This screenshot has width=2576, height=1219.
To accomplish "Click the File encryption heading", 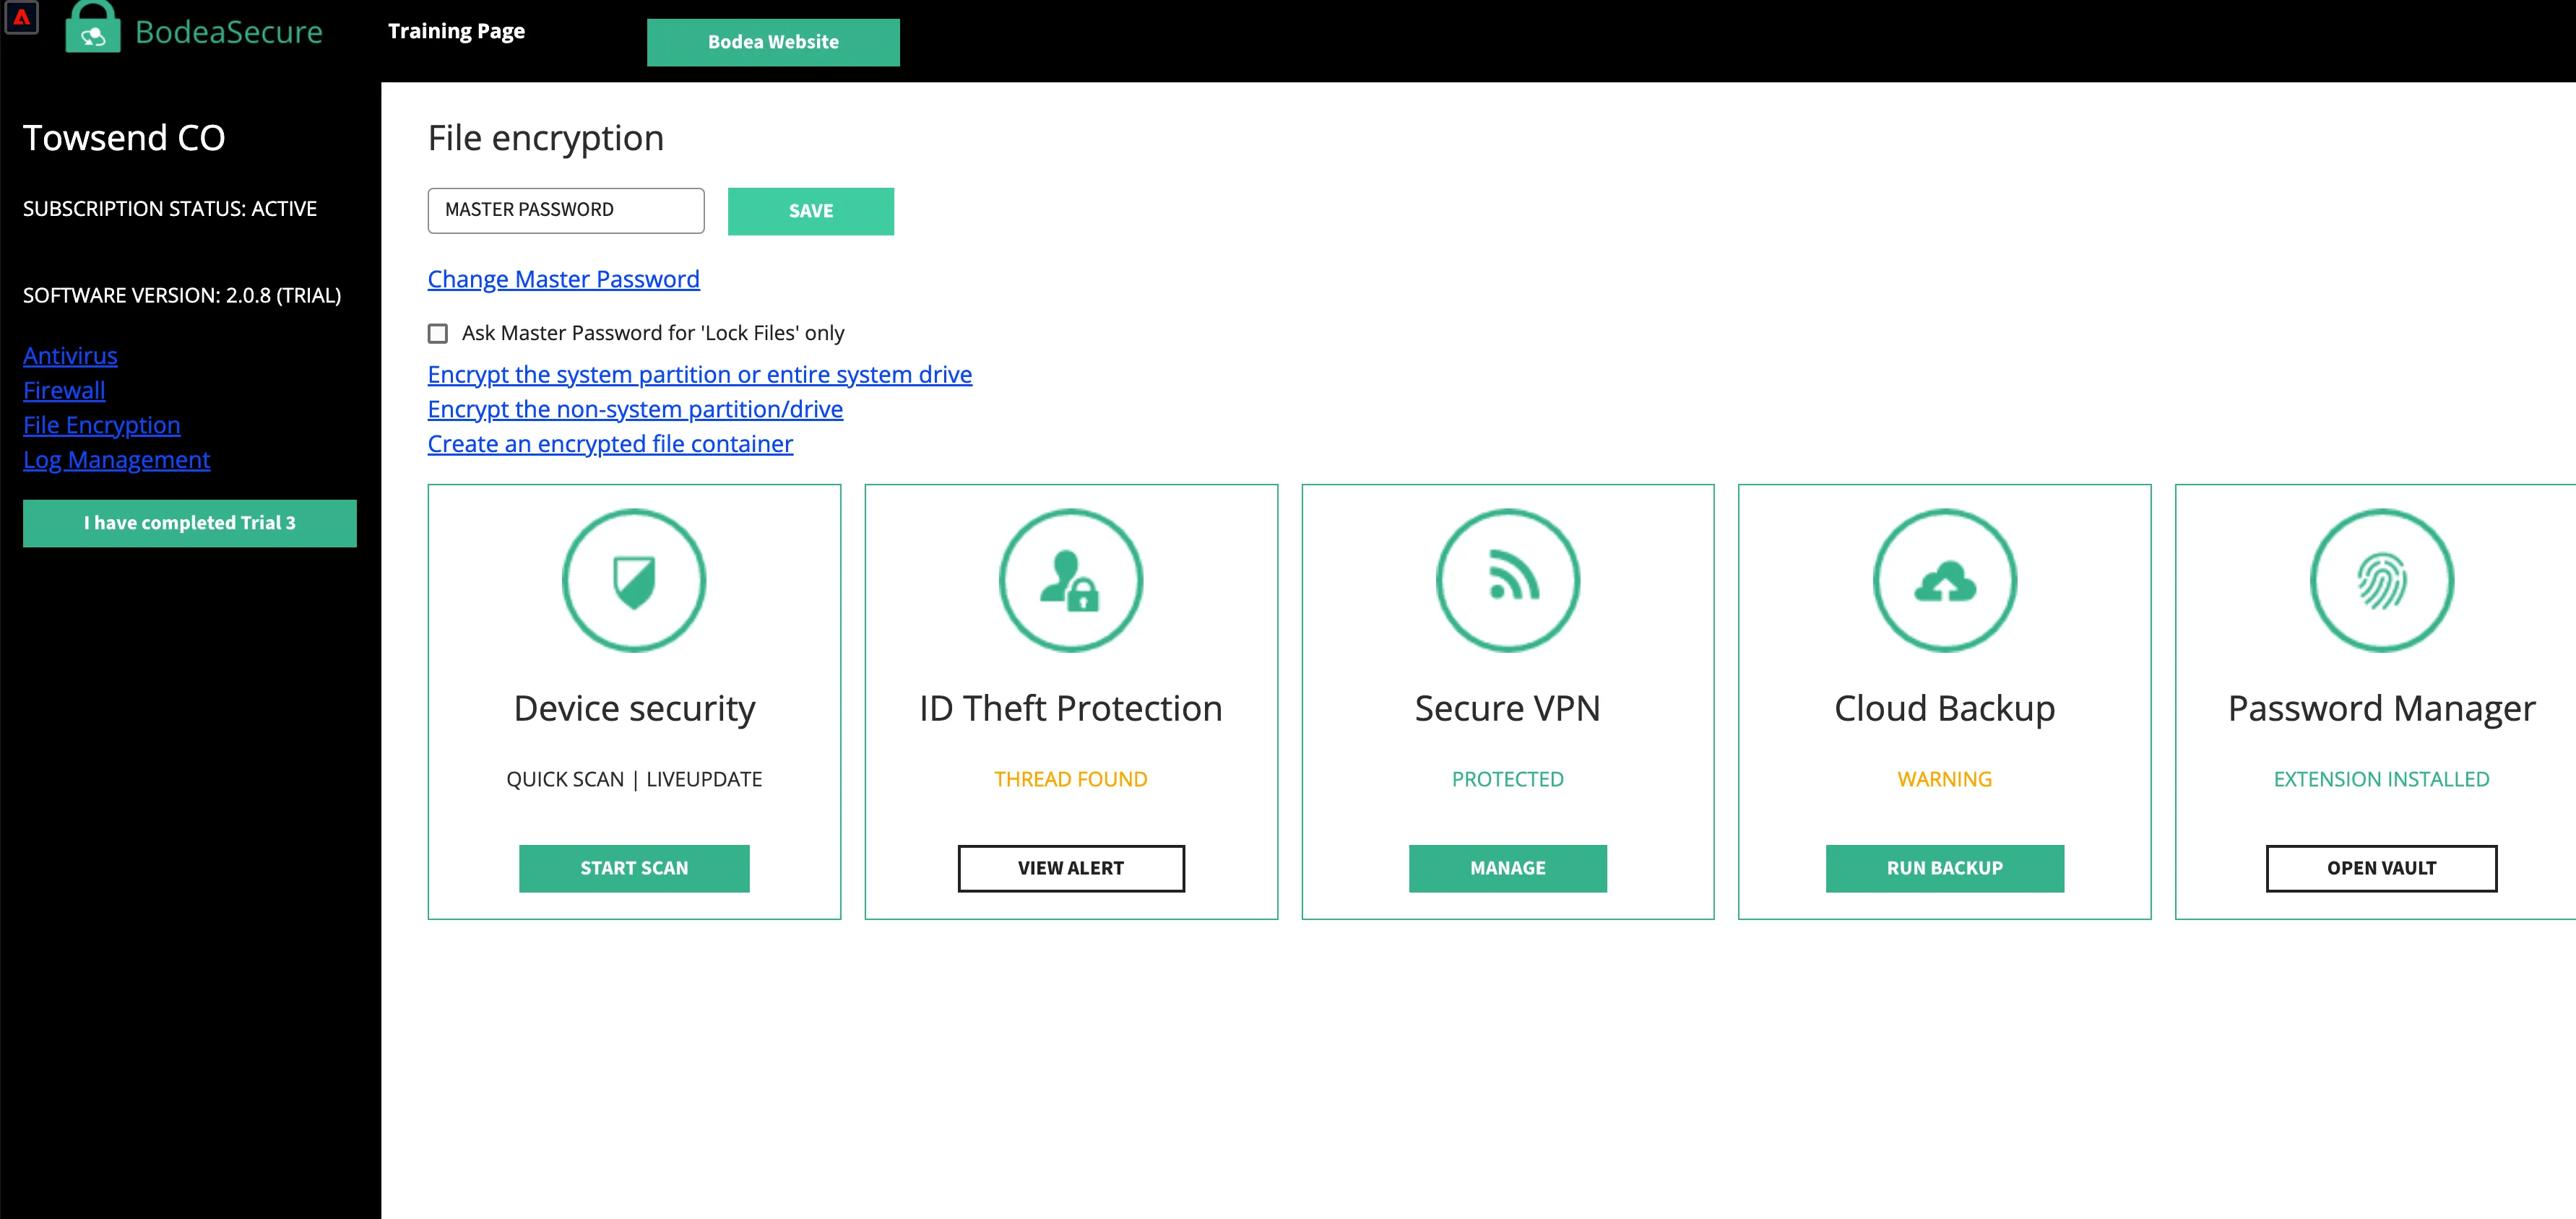I will (x=546, y=138).
